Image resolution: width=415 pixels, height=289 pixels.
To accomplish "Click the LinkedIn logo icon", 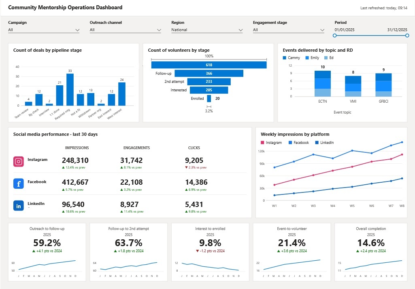I will click(19, 205).
